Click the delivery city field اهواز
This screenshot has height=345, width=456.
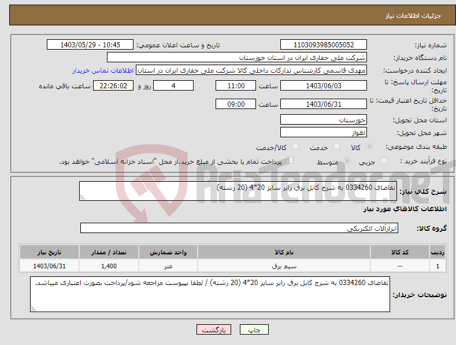pyautogui.click(x=324, y=133)
